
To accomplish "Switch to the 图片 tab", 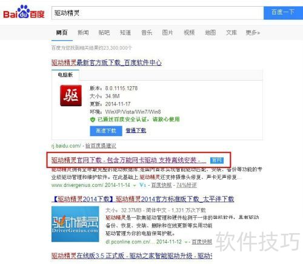I will (x=167, y=33).
